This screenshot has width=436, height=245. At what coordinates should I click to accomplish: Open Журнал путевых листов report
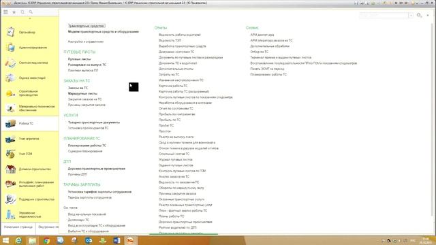pyautogui.click(x=176, y=160)
